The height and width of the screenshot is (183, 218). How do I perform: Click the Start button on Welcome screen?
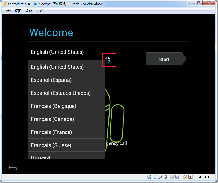pyautogui.click(x=166, y=59)
